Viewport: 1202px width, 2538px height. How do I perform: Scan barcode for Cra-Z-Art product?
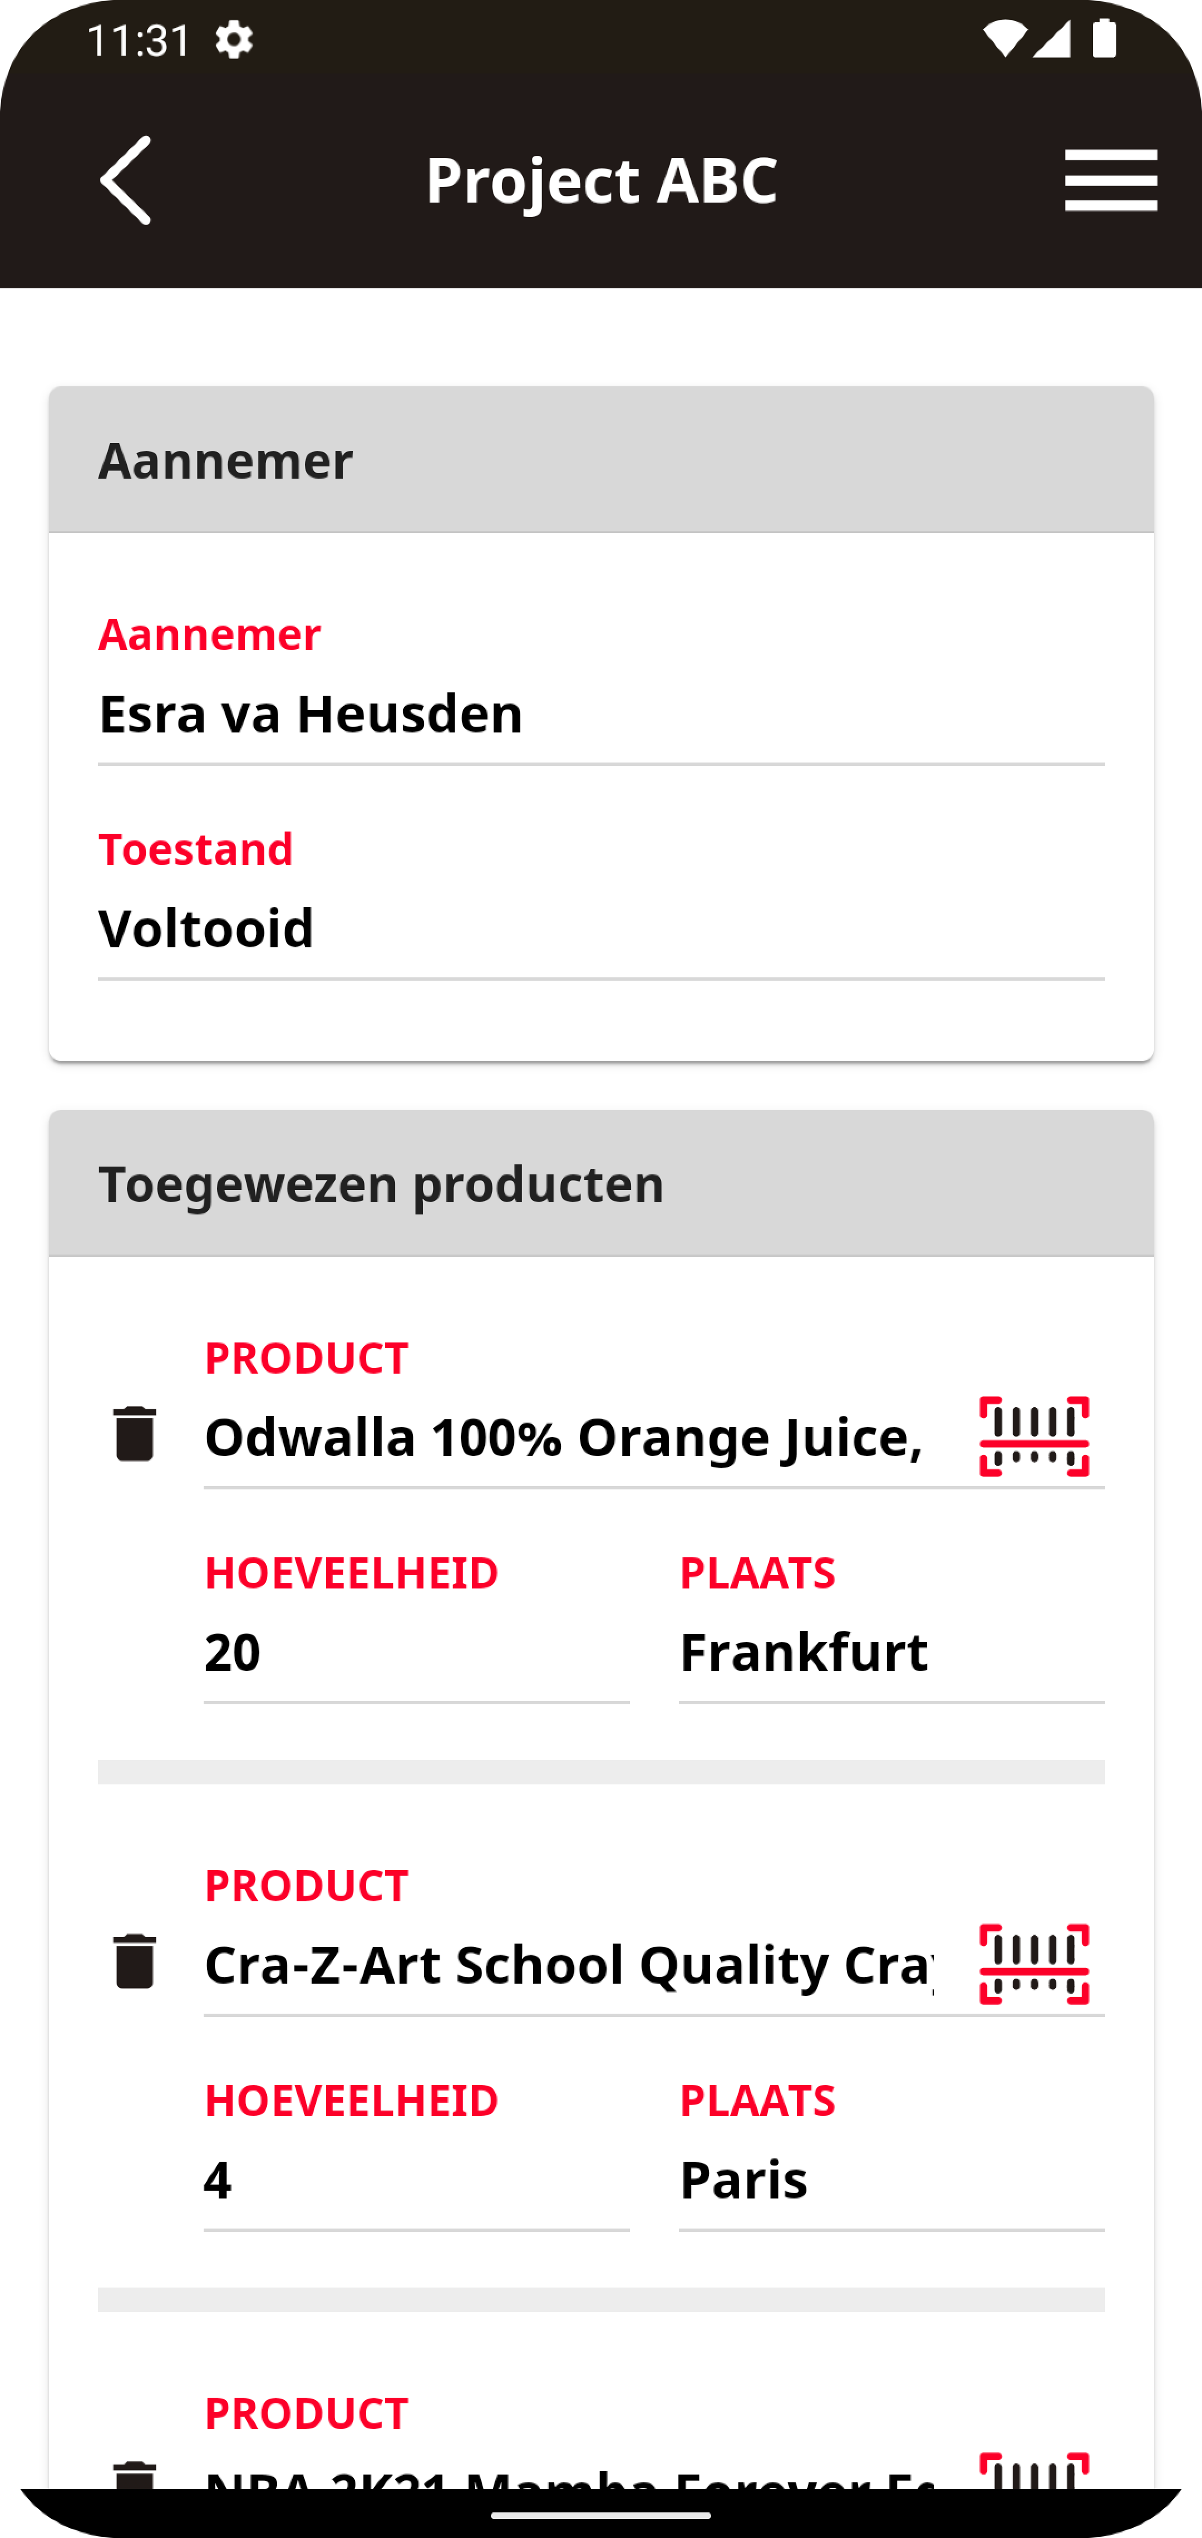coord(1033,1964)
